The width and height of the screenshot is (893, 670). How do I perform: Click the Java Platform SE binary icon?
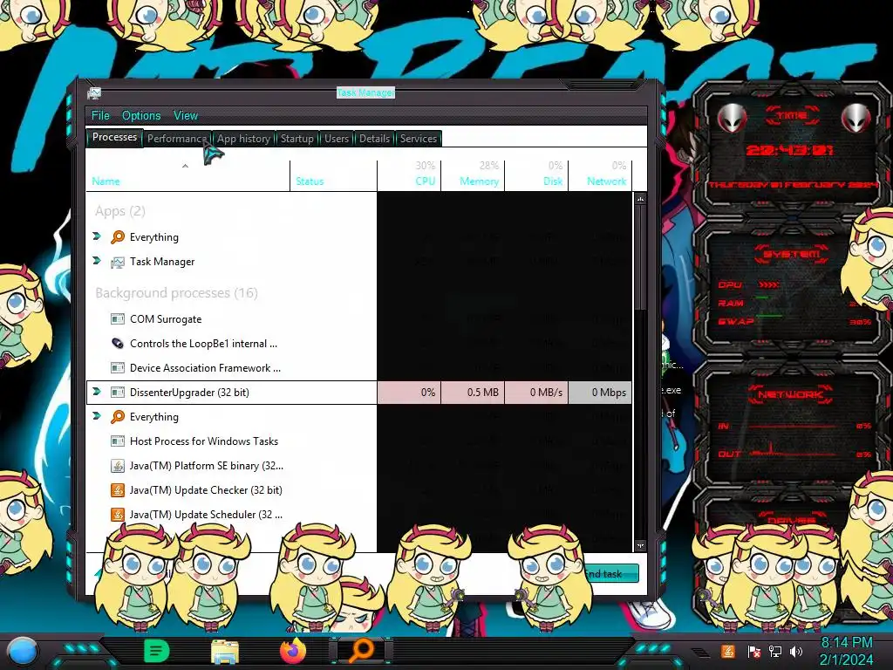[118, 466]
